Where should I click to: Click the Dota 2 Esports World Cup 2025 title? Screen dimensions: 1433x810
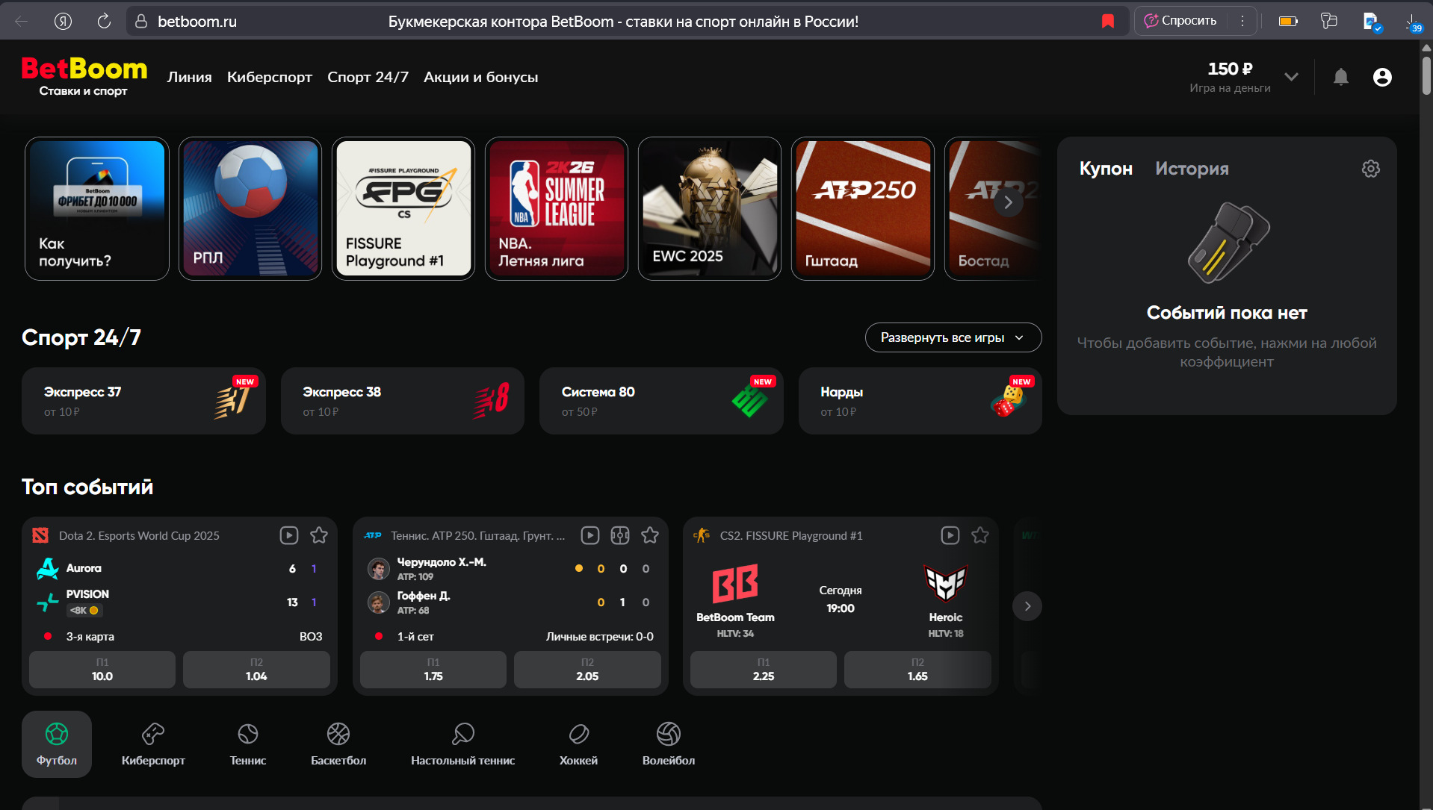click(x=139, y=535)
